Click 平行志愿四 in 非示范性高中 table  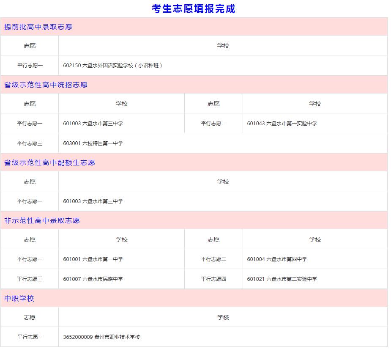click(213, 279)
